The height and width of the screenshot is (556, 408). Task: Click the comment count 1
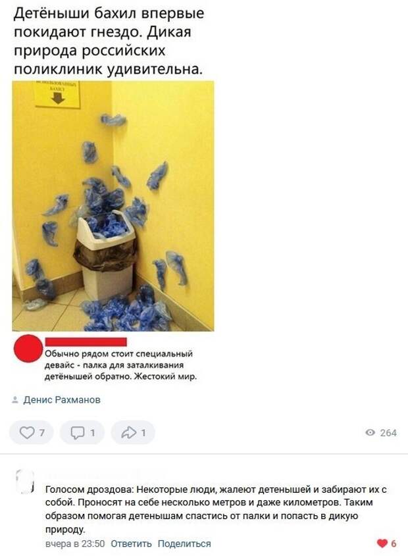point(92,433)
